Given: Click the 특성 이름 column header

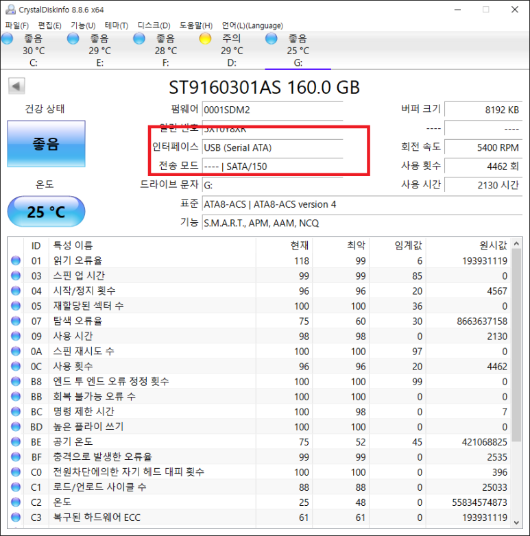Looking at the screenshot, I should 152,245.
